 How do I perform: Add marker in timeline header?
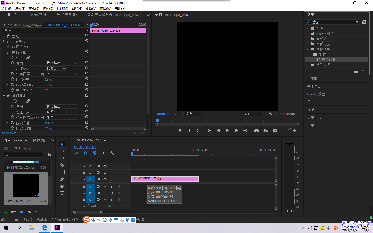[x=103, y=153]
